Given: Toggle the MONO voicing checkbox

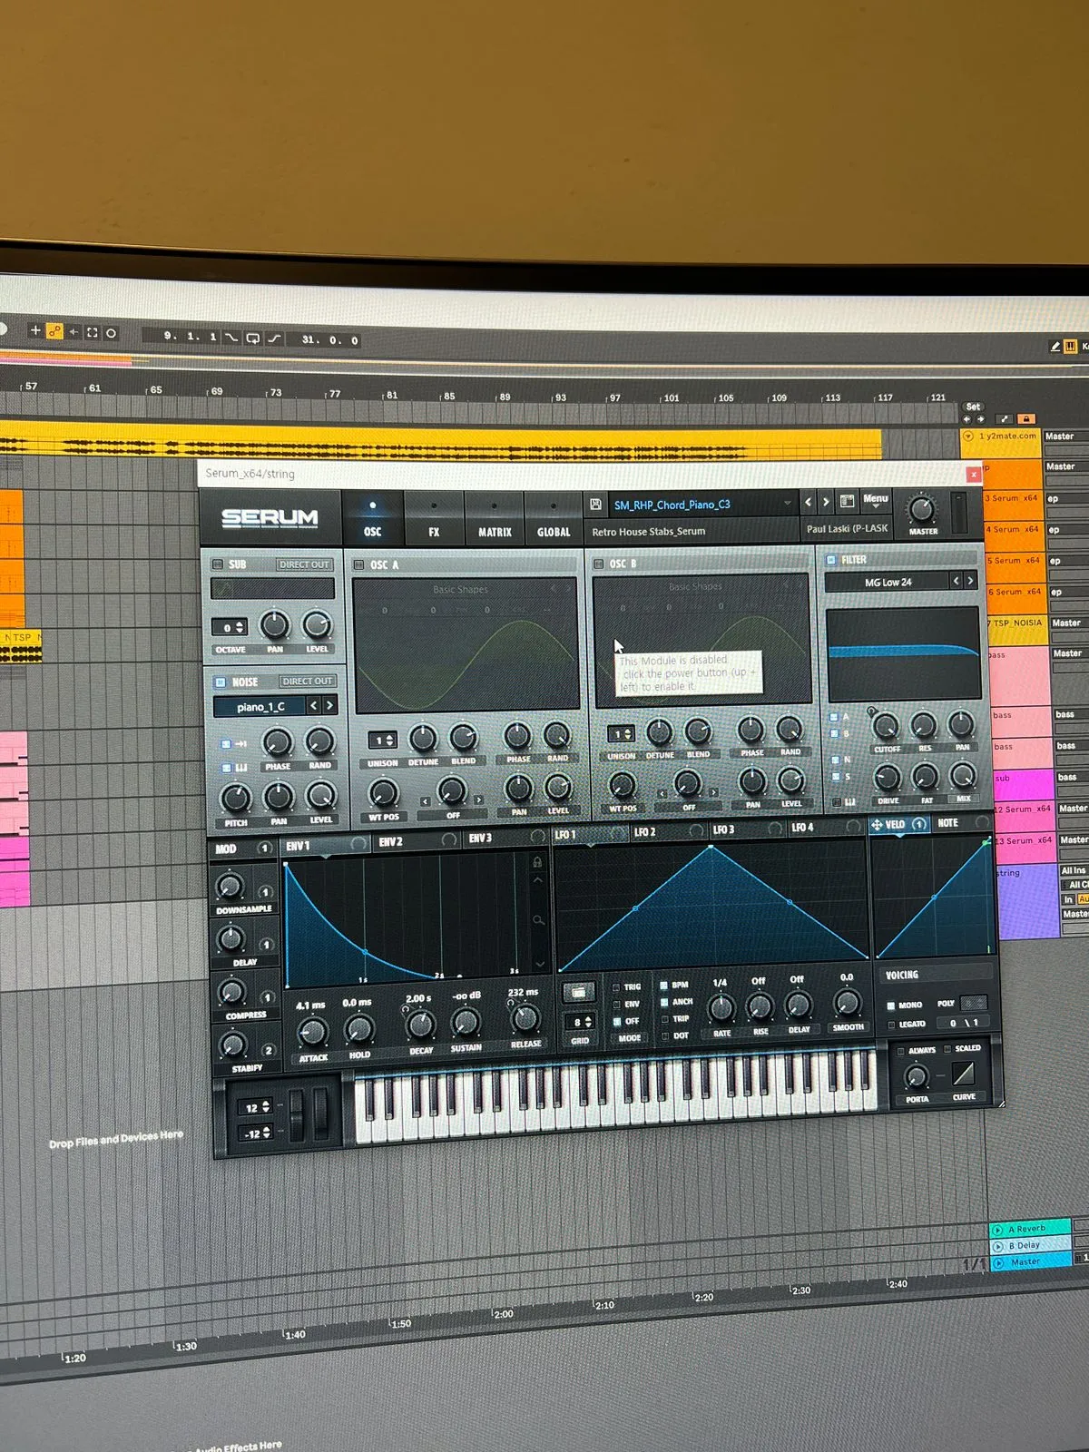Looking at the screenshot, I should 891,1005.
